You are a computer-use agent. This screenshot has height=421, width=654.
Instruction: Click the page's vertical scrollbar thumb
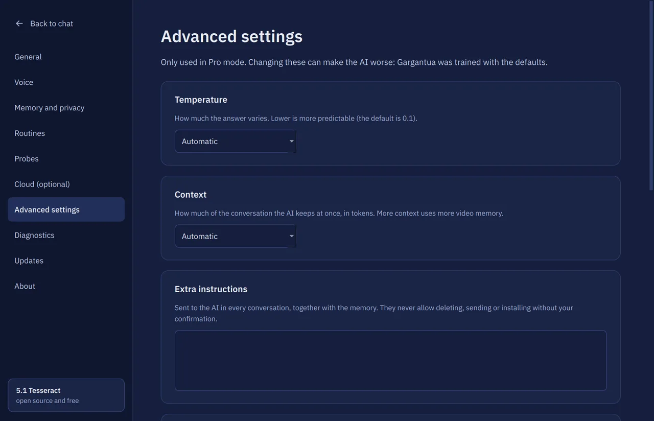(x=651, y=96)
